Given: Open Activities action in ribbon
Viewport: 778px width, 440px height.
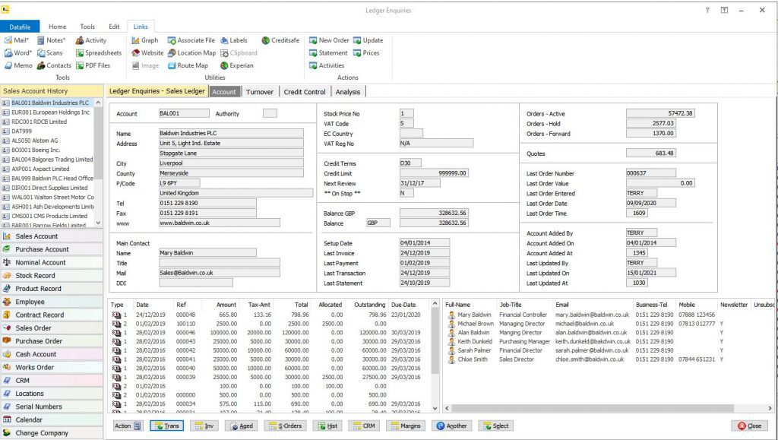Looking at the screenshot, I should [327, 65].
